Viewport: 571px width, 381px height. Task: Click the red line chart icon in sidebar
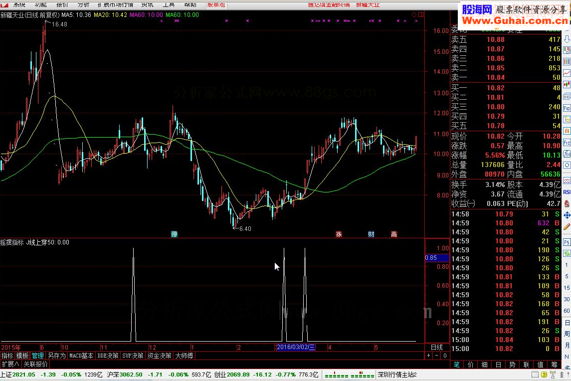point(567,73)
